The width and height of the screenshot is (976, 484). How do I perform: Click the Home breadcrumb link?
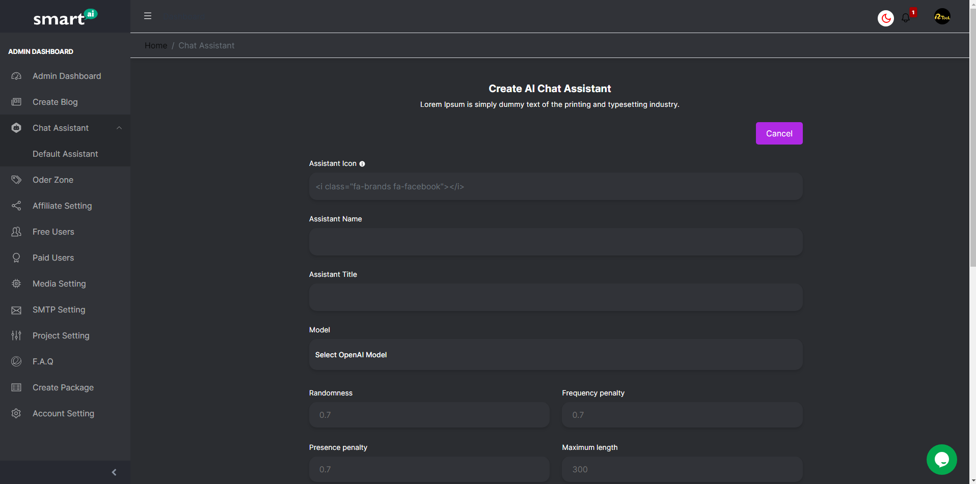point(156,45)
